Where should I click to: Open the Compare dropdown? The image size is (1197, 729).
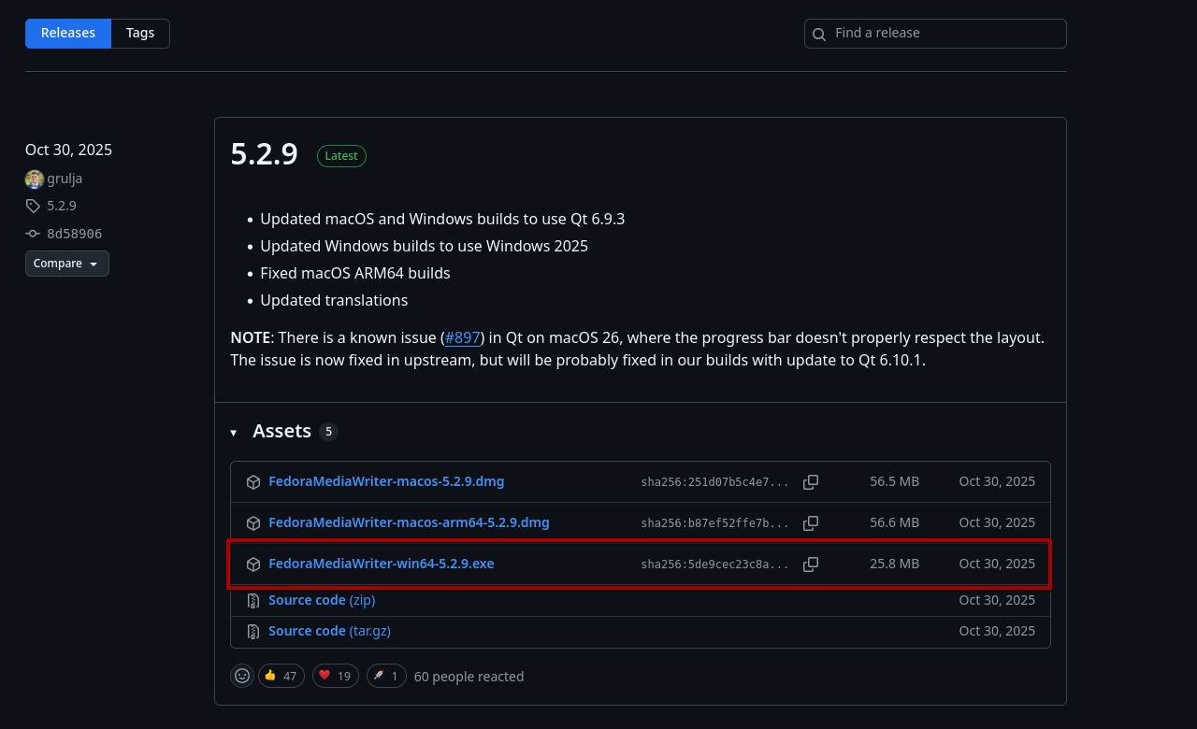pyautogui.click(x=67, y=264)
